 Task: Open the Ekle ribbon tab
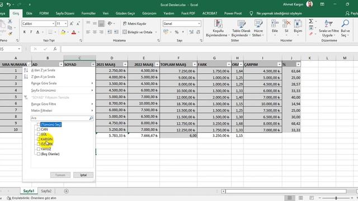pyautogui.click(x=29, y=13)
